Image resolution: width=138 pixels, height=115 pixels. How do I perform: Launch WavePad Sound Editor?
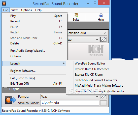tap(102, 64)
